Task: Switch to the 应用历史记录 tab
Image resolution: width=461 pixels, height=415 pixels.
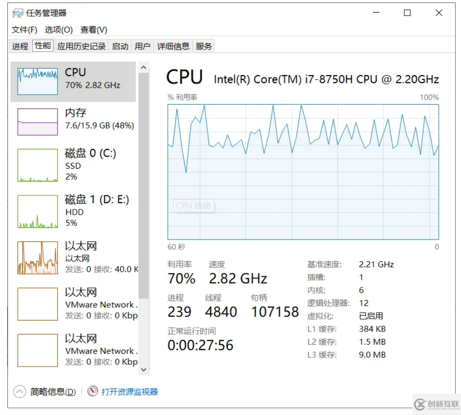Action: point(81,47)
